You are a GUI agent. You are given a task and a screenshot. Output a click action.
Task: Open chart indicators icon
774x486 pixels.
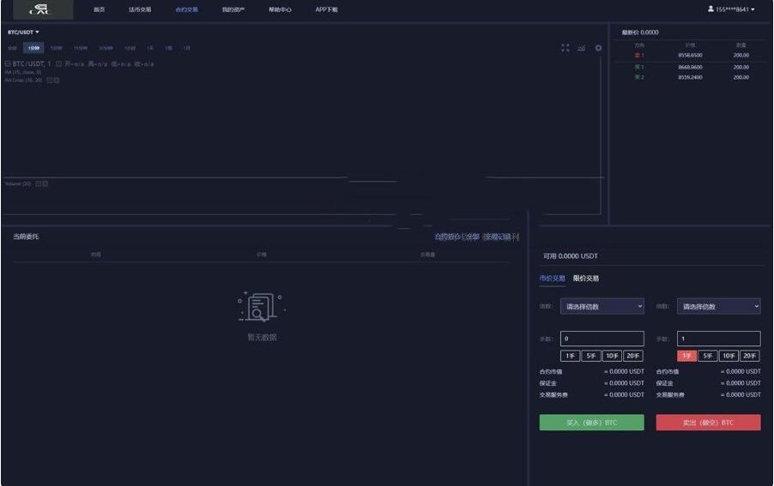(581, 48)
